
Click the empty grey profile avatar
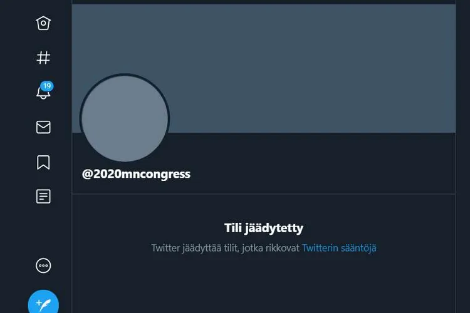125,118
